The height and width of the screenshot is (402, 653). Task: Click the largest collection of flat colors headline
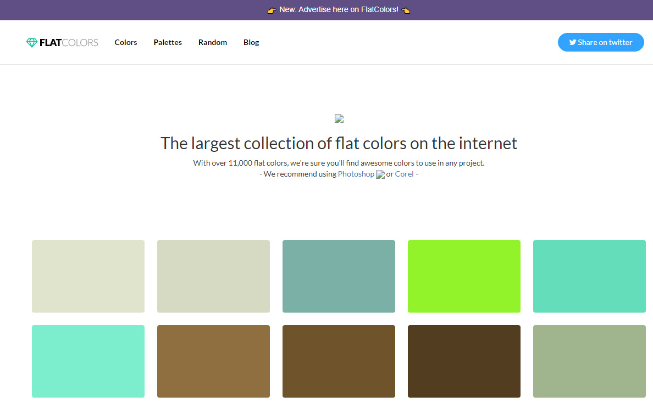click(339, 144)
